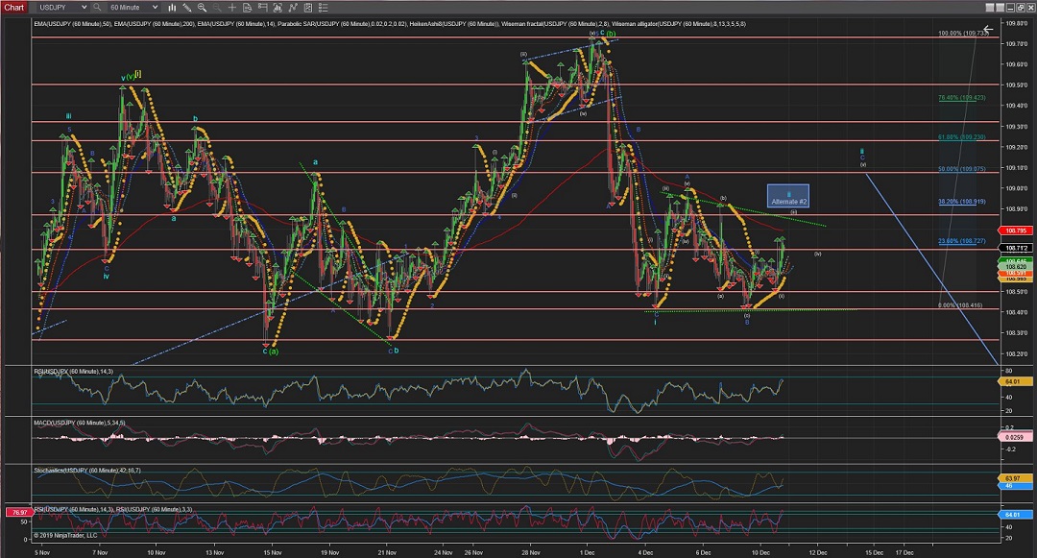Click the 17 Dec date axis label

click(904, 552)
